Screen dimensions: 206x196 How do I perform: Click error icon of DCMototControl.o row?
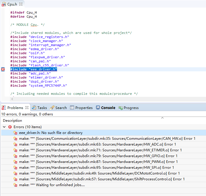pyautogui.click(x=15, y=173)
